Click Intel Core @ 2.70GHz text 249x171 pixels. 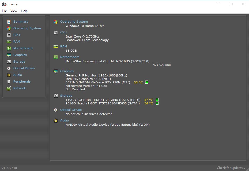(x=82, y=36)
